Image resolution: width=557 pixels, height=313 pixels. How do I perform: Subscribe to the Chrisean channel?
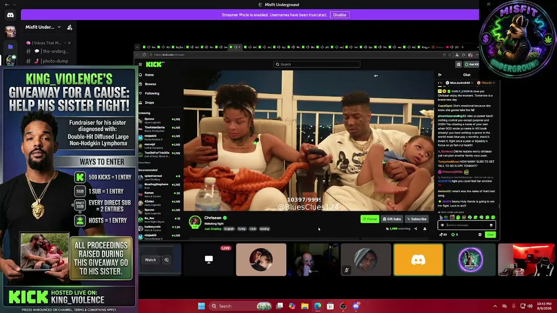pyautogui.click(x=417, y=219)
